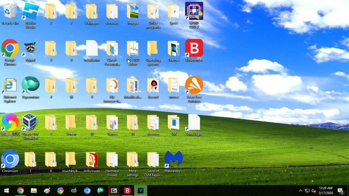The height and width of the screenshot is (196, 349).
Task: Select the VM folder
Action: click(x=174, y=125)
